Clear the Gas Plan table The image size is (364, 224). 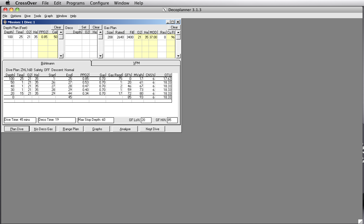(174, 27)
